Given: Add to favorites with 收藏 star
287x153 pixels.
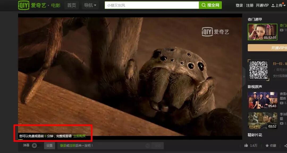Looking at the screenshot, I should [271, 146].
